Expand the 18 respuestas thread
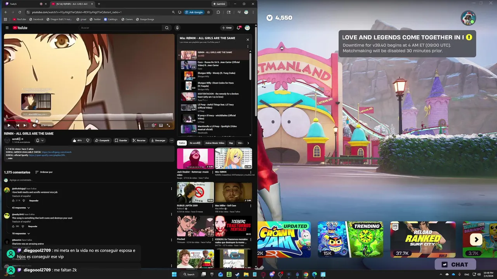This screenshot has height=279, width=497. [21, 234]
